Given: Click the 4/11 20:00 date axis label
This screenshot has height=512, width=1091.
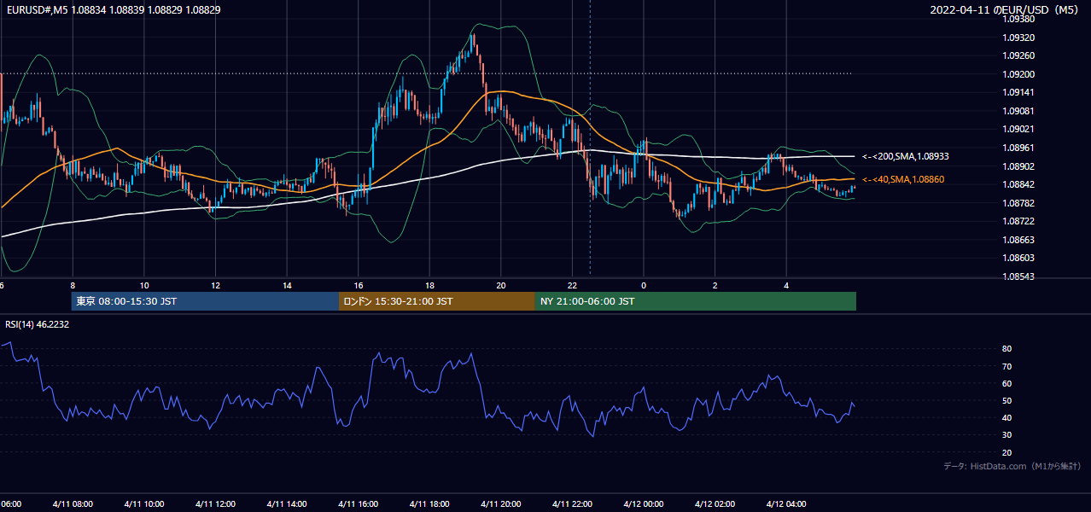Looking at the screenshot, I should [x=500, y=504].
